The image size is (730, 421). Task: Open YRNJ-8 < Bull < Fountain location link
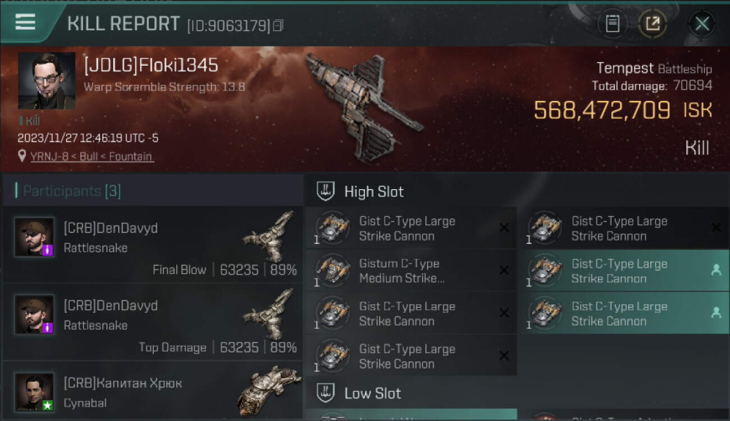(x=92, y=157)
